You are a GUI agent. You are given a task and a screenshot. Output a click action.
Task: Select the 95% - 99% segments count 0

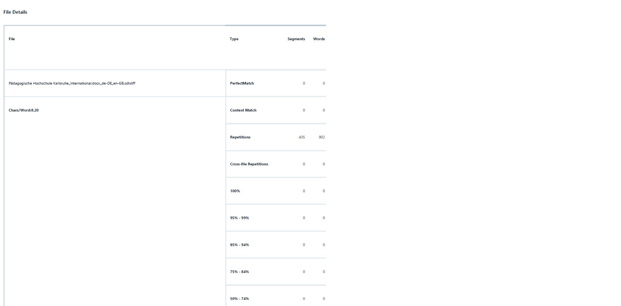point(304,218)
